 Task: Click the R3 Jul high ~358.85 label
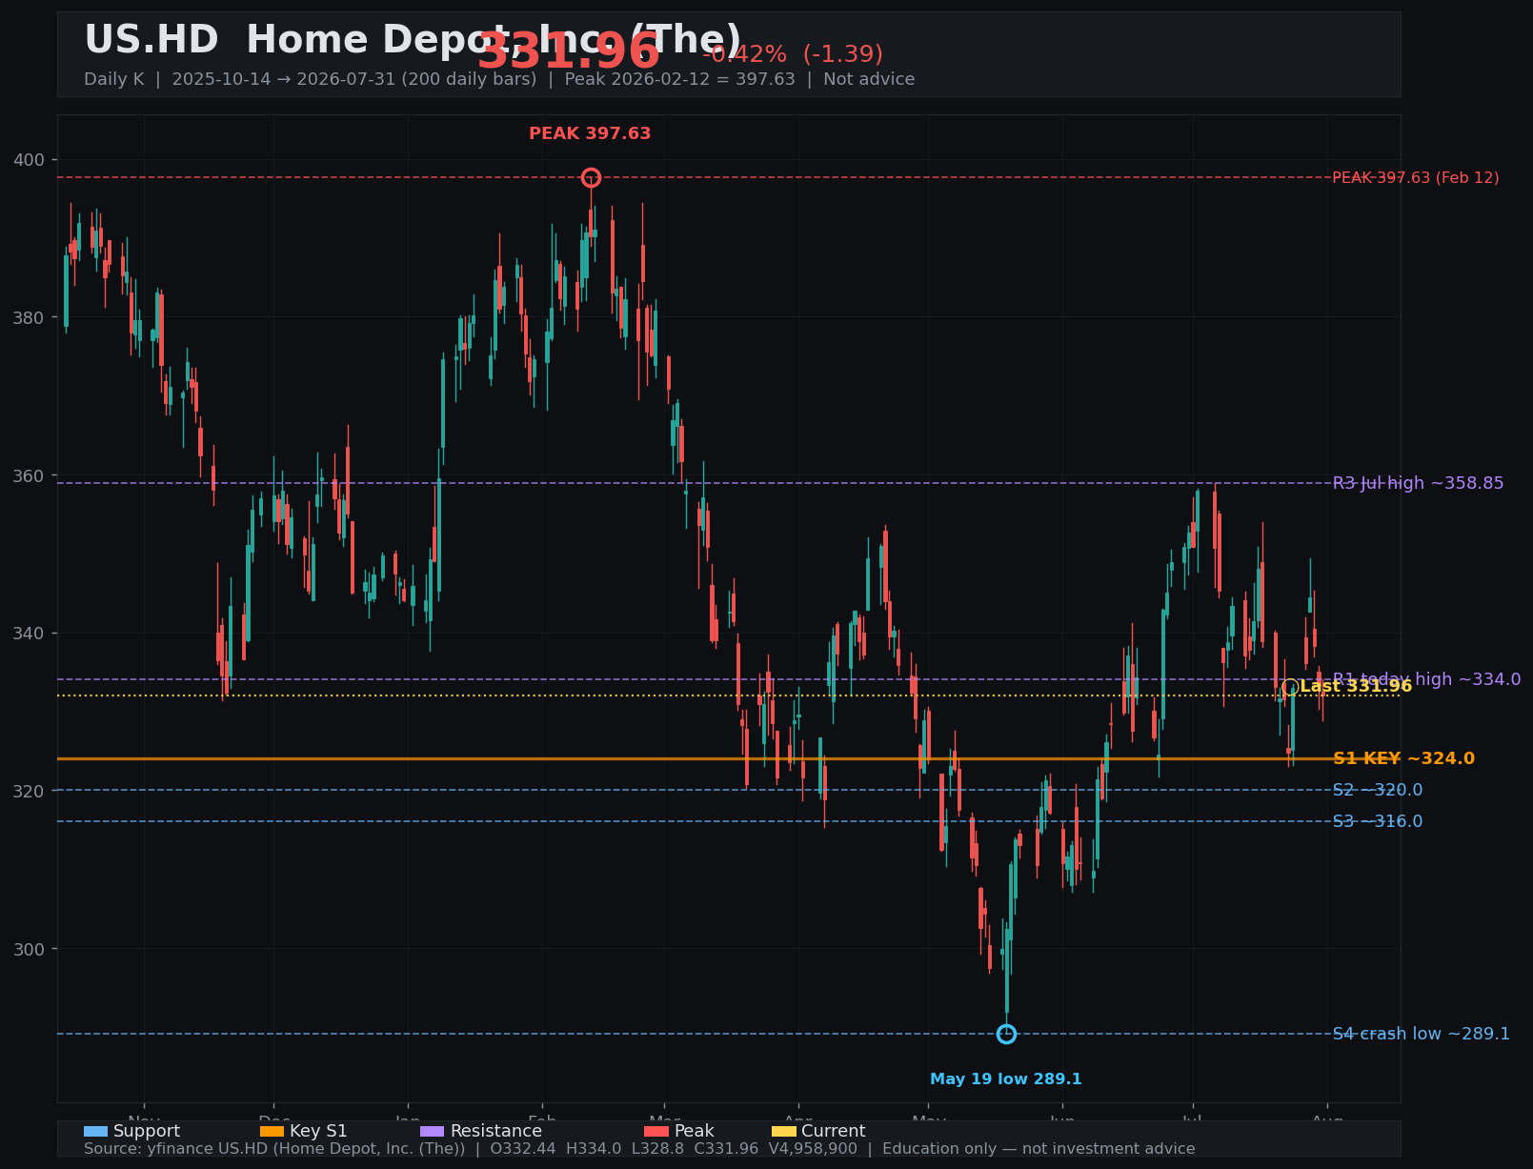pos(1418,483)
